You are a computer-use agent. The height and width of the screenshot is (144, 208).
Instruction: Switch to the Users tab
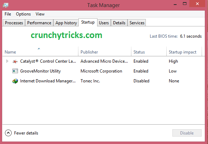coord(104,23)
